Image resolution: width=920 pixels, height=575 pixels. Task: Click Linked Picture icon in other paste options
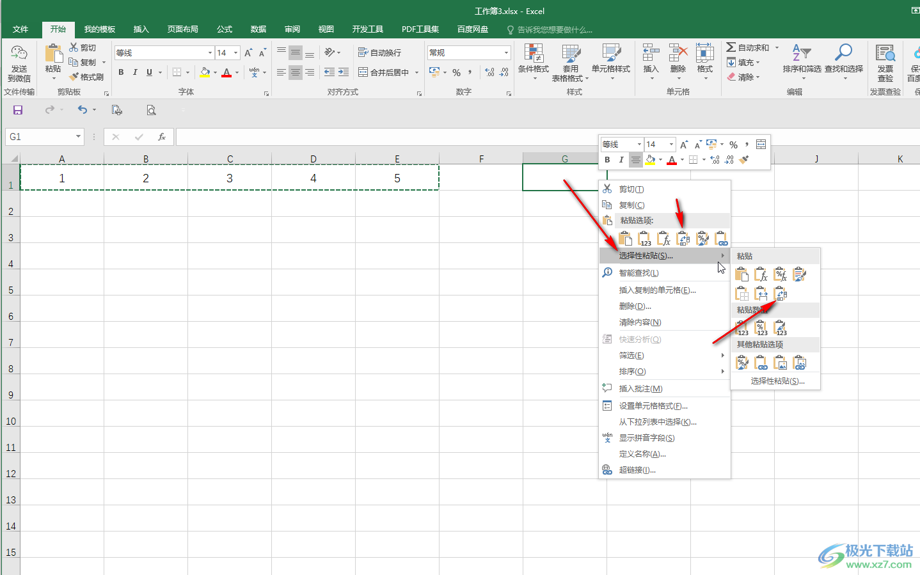[x=800, y=363]
